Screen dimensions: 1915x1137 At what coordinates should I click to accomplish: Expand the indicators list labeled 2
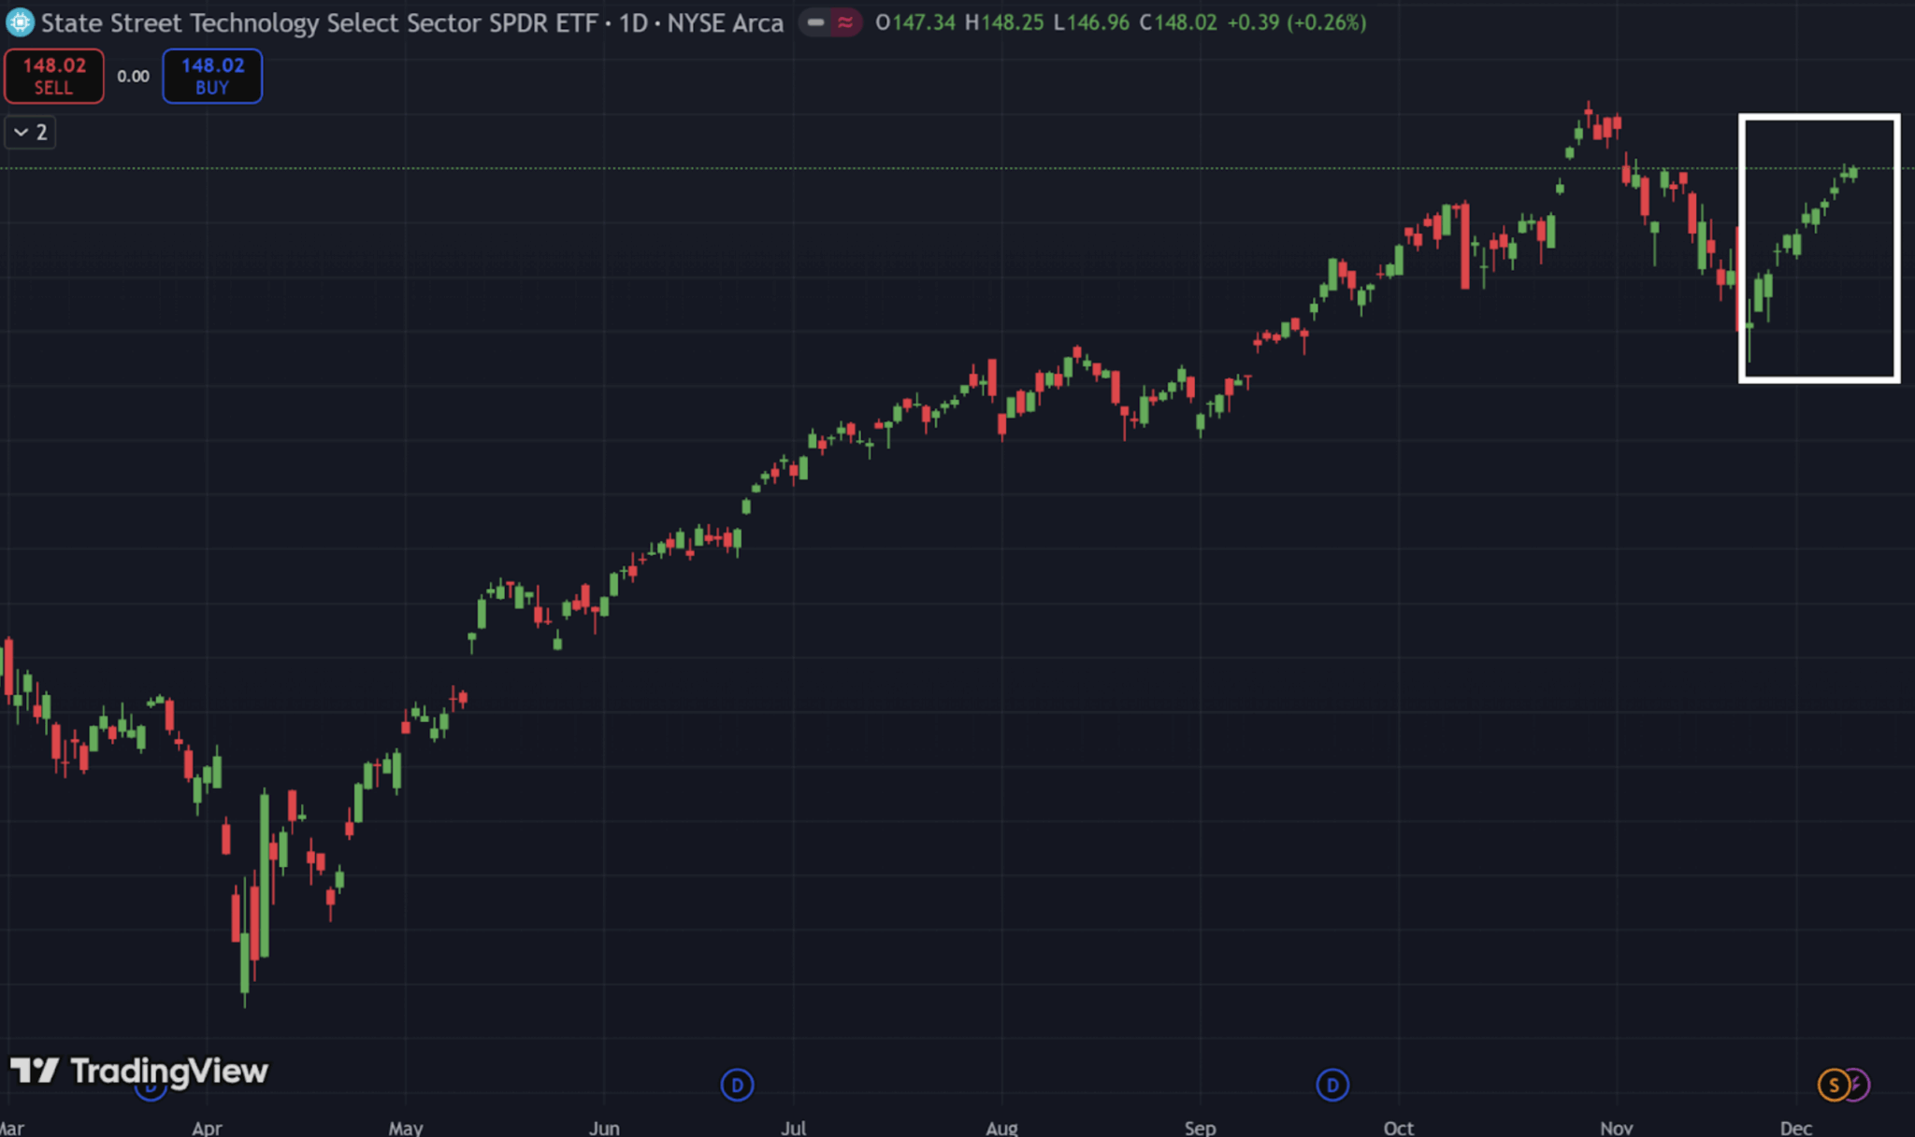(30, 132)
